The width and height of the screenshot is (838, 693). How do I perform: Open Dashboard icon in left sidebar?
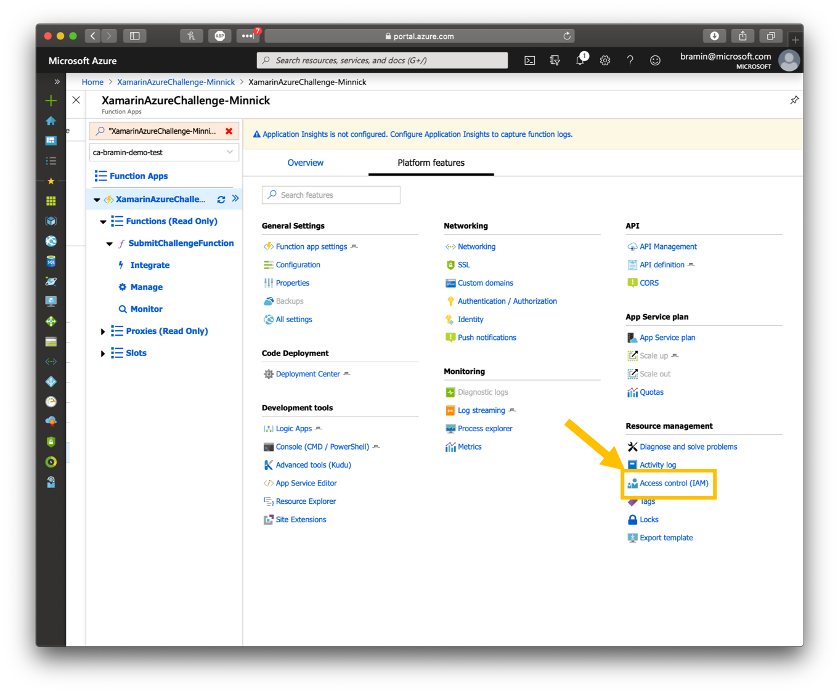click(51, 140)
